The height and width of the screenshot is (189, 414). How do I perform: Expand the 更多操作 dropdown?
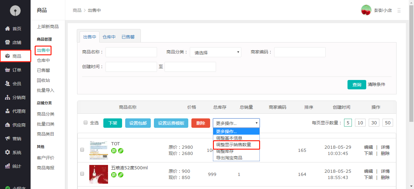[x=236, y=123]
